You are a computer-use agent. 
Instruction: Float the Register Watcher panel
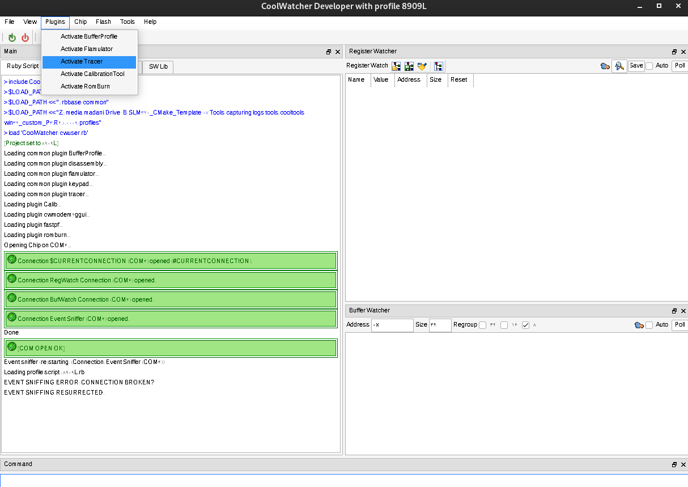click(674, 52)
